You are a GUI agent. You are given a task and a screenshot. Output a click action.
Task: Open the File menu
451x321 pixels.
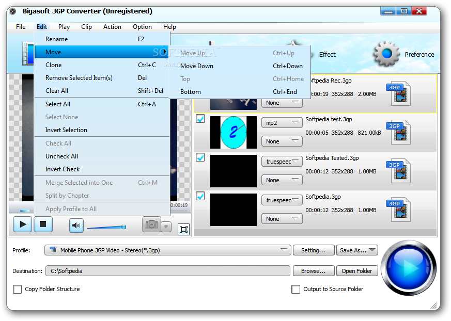pyautogui.click(x=21, y=27)
